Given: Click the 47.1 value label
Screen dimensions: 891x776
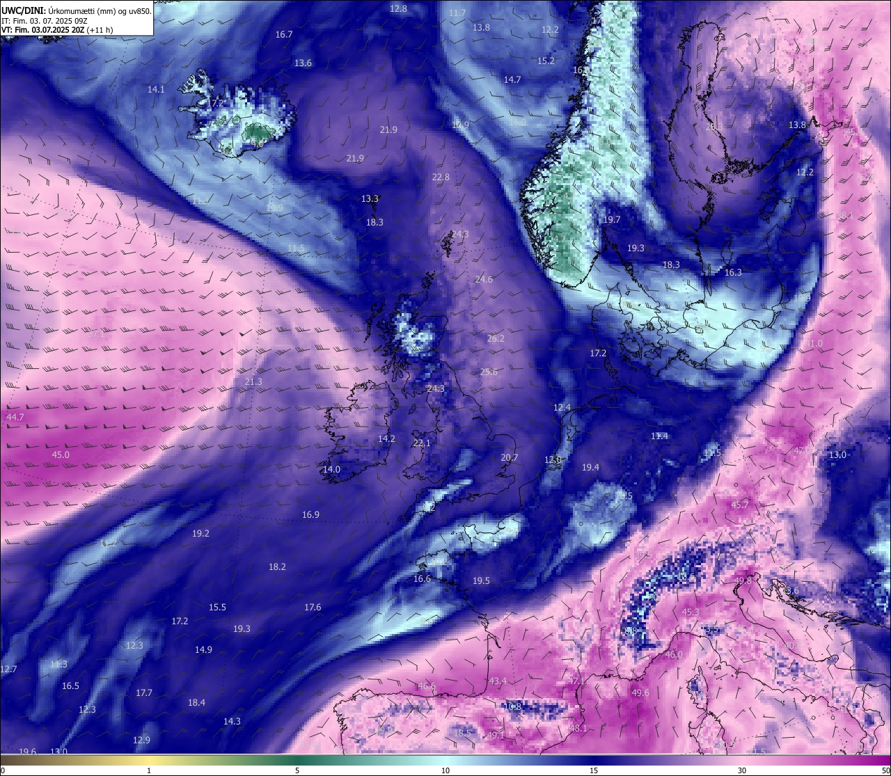Looking at the screenshot, I should click(576, 680).
